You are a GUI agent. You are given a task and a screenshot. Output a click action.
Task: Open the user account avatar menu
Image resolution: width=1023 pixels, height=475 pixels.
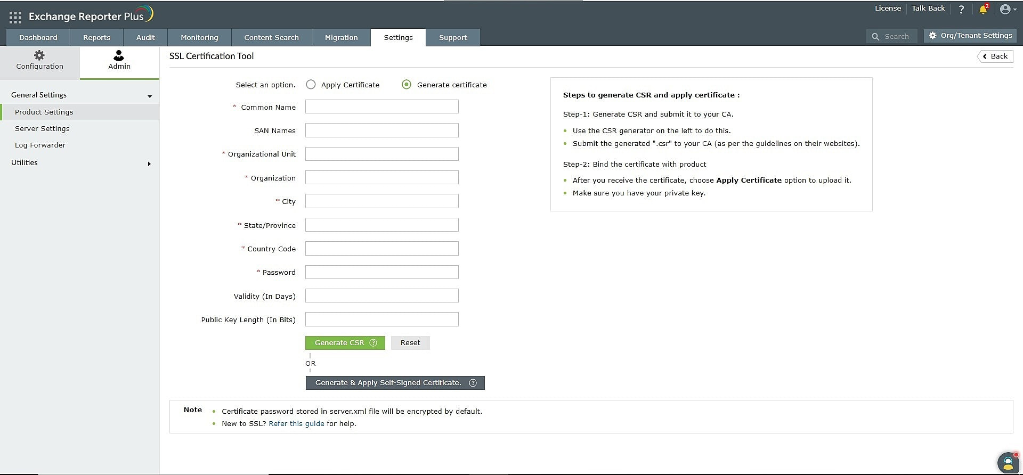[x=1008, y=9]
